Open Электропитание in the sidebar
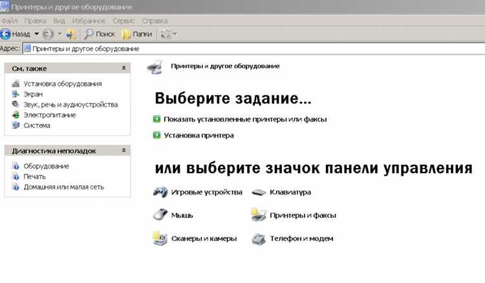This screenshot has width=485, height=283. 50,115
